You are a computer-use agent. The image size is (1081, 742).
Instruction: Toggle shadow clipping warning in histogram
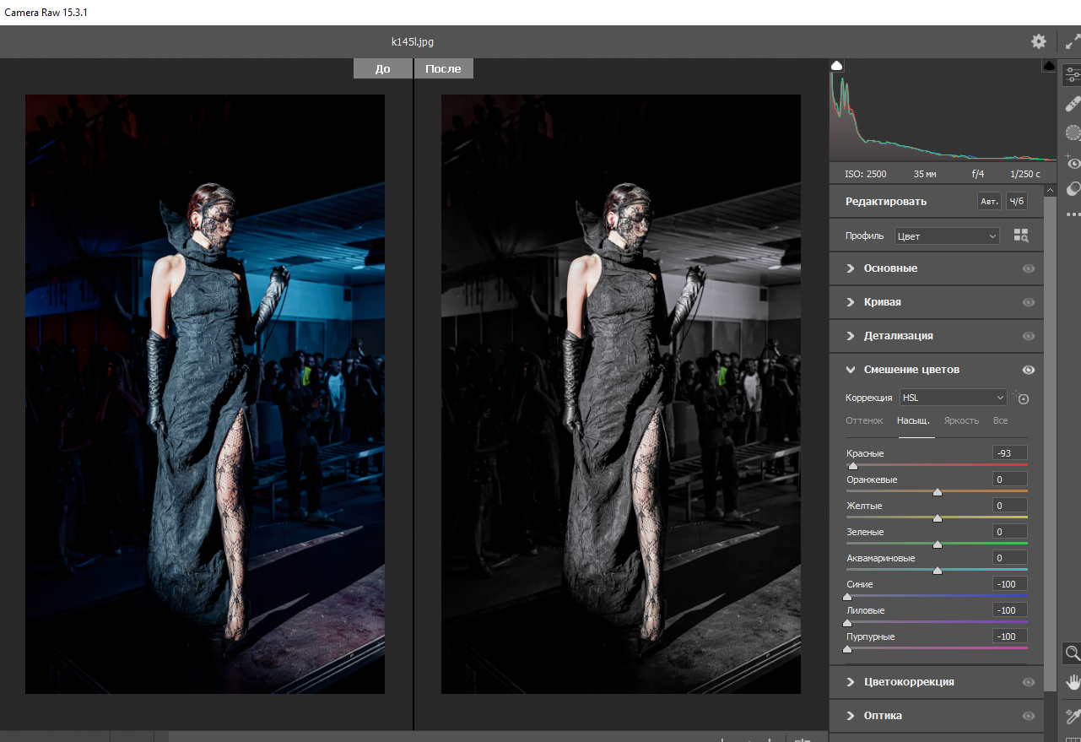point(837,66)
